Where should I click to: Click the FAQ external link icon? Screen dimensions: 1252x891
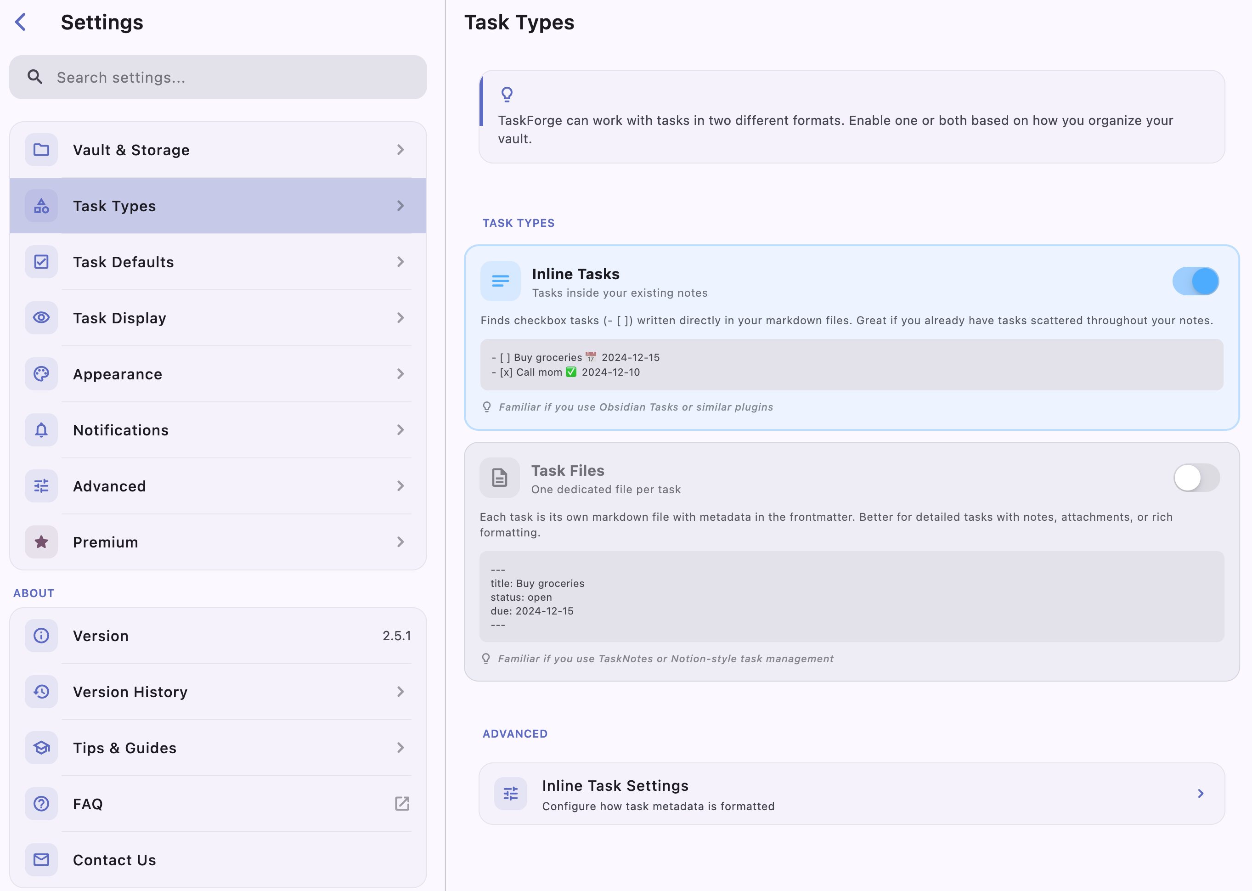(401, 804)
